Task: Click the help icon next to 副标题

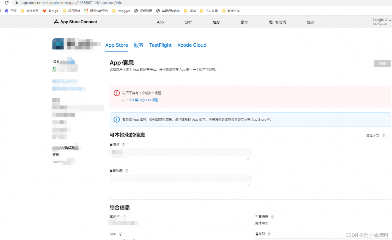Action: pos(126,171)
